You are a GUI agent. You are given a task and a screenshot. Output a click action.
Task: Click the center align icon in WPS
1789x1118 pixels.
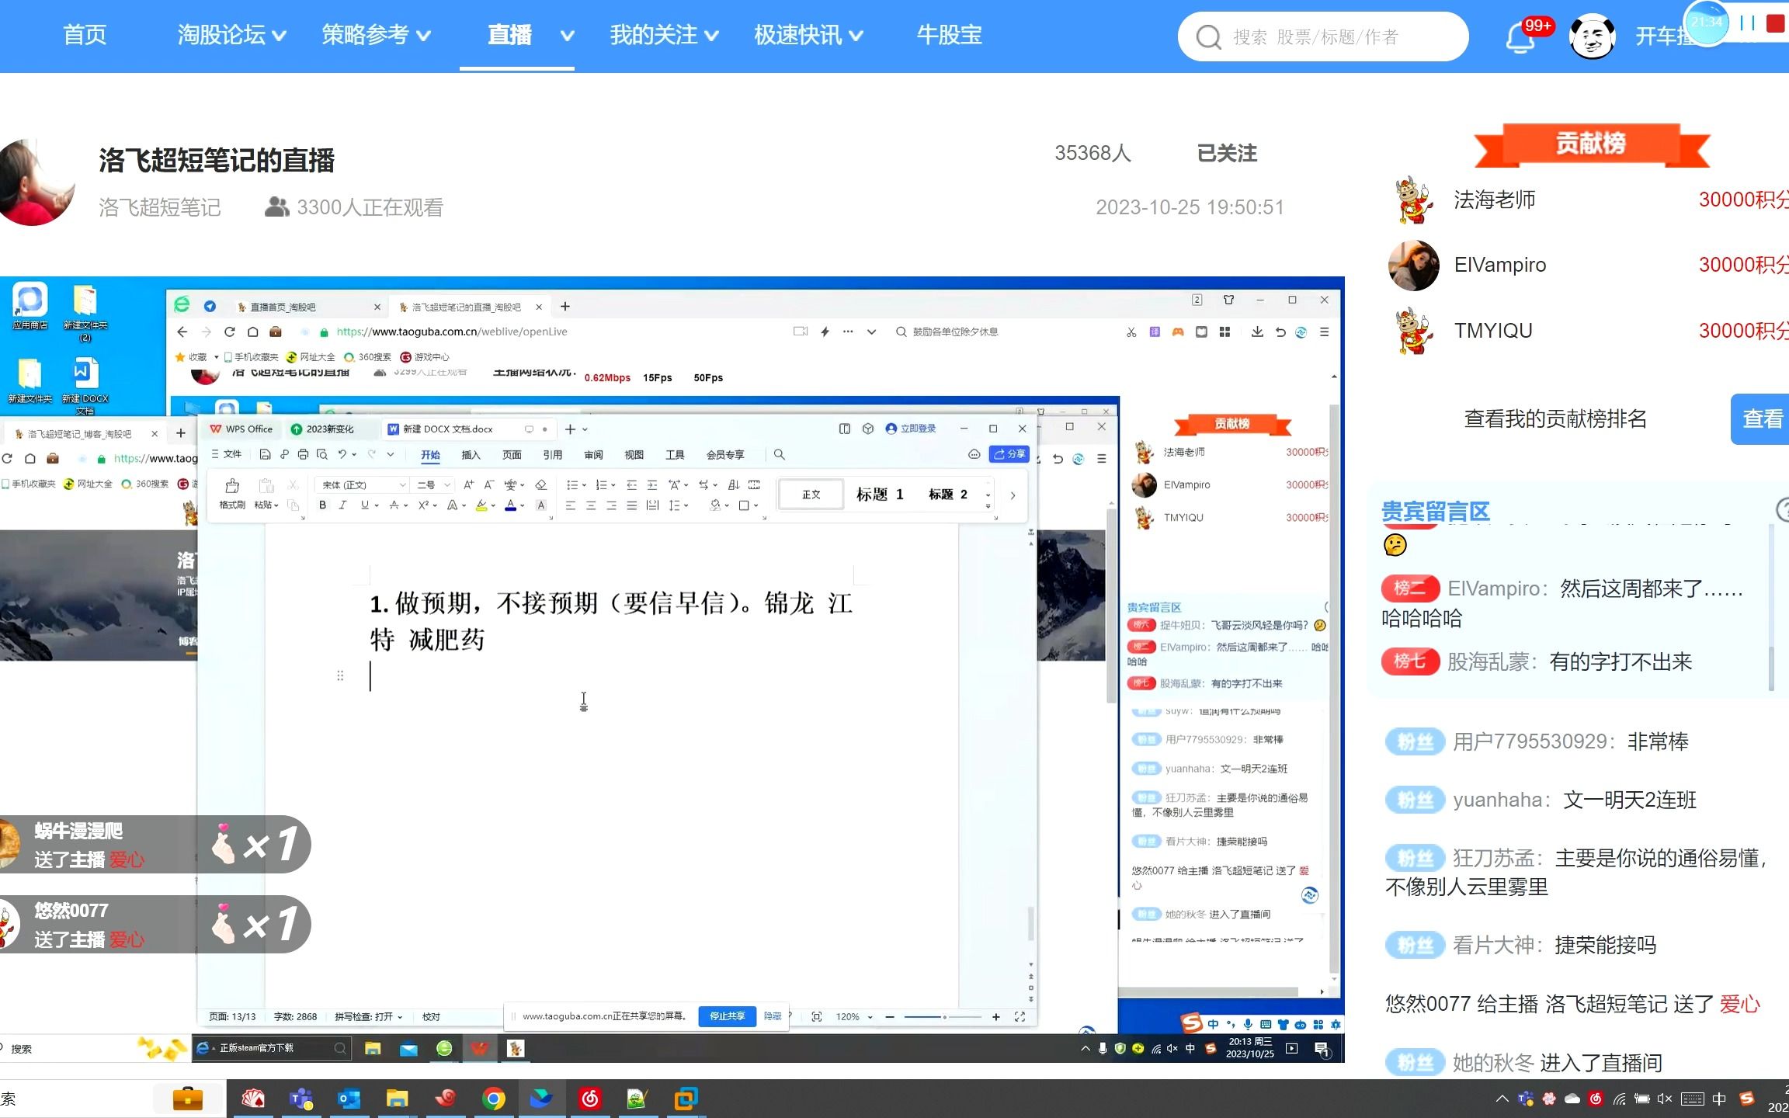coord(591,505)
